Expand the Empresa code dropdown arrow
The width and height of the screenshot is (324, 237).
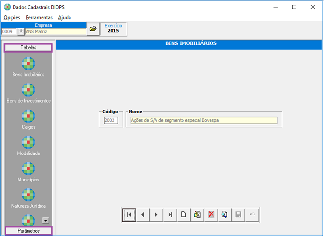21,31
